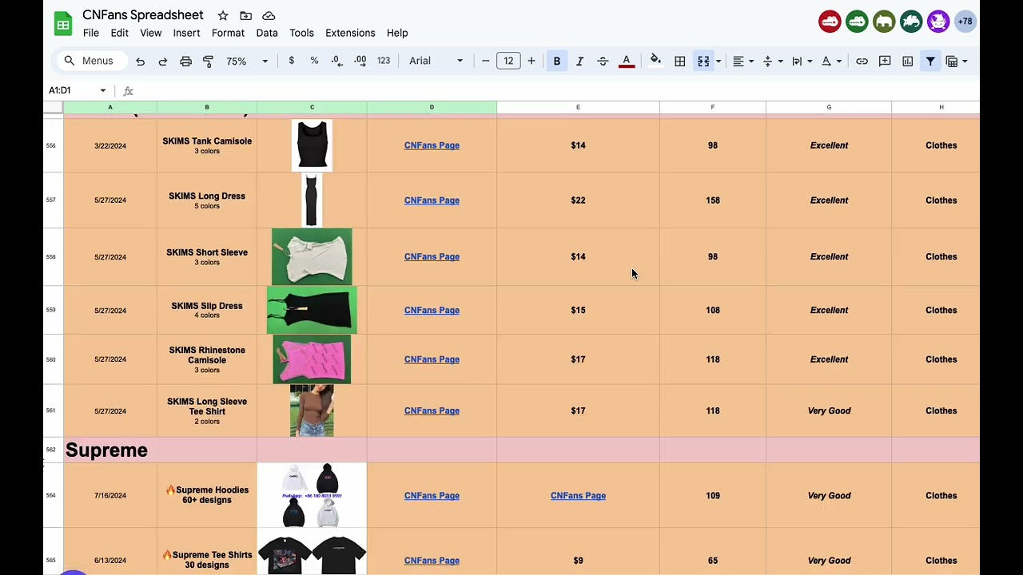The image size is (1023, 575).
Task: Toggle the filter funnel button
Action: (x=930, y=61)
